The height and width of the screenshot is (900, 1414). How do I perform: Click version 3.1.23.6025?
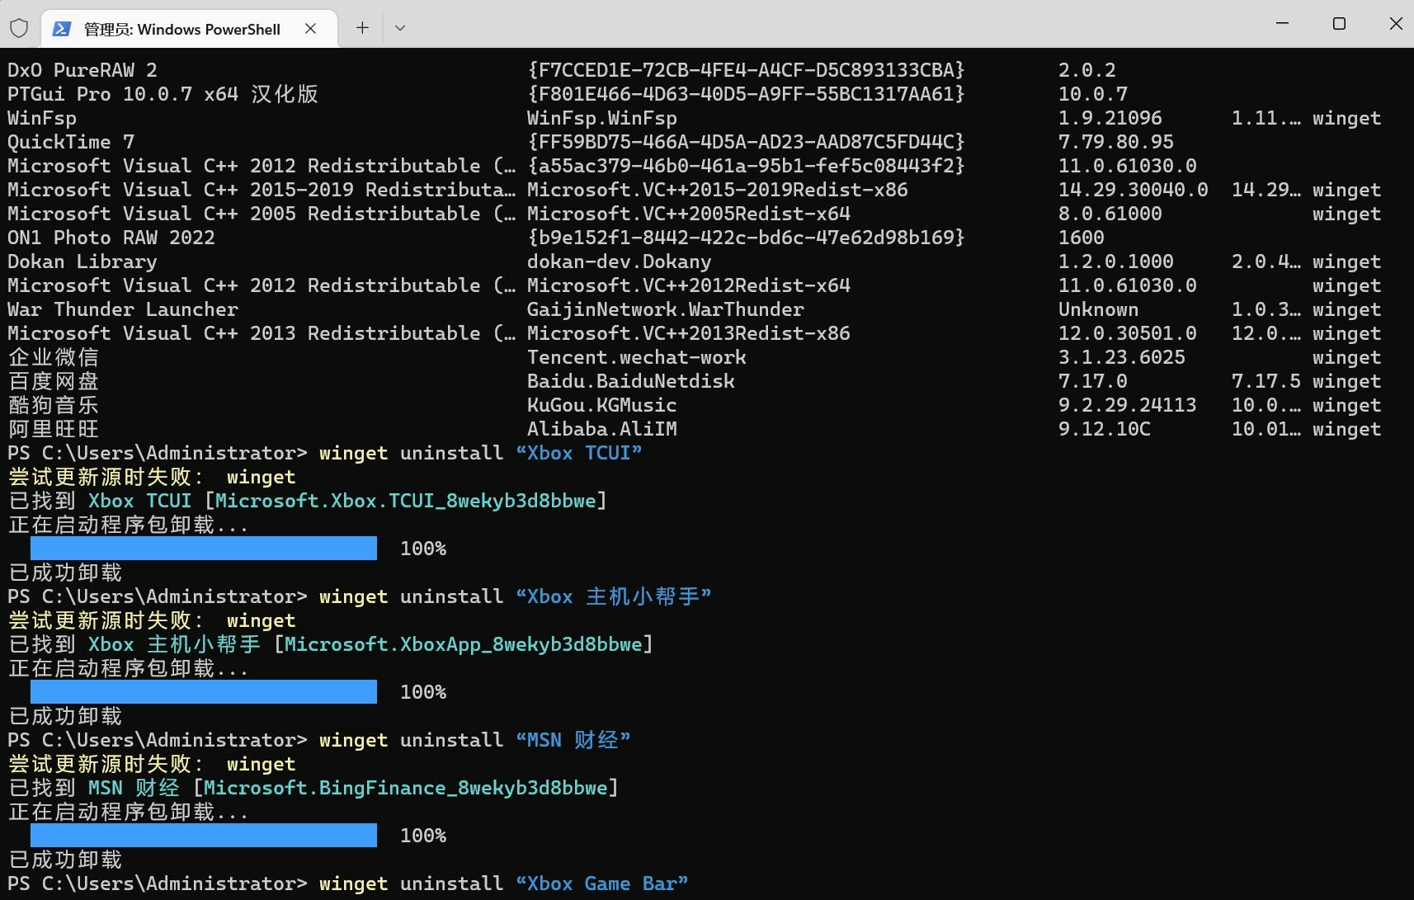(1122, 357)
